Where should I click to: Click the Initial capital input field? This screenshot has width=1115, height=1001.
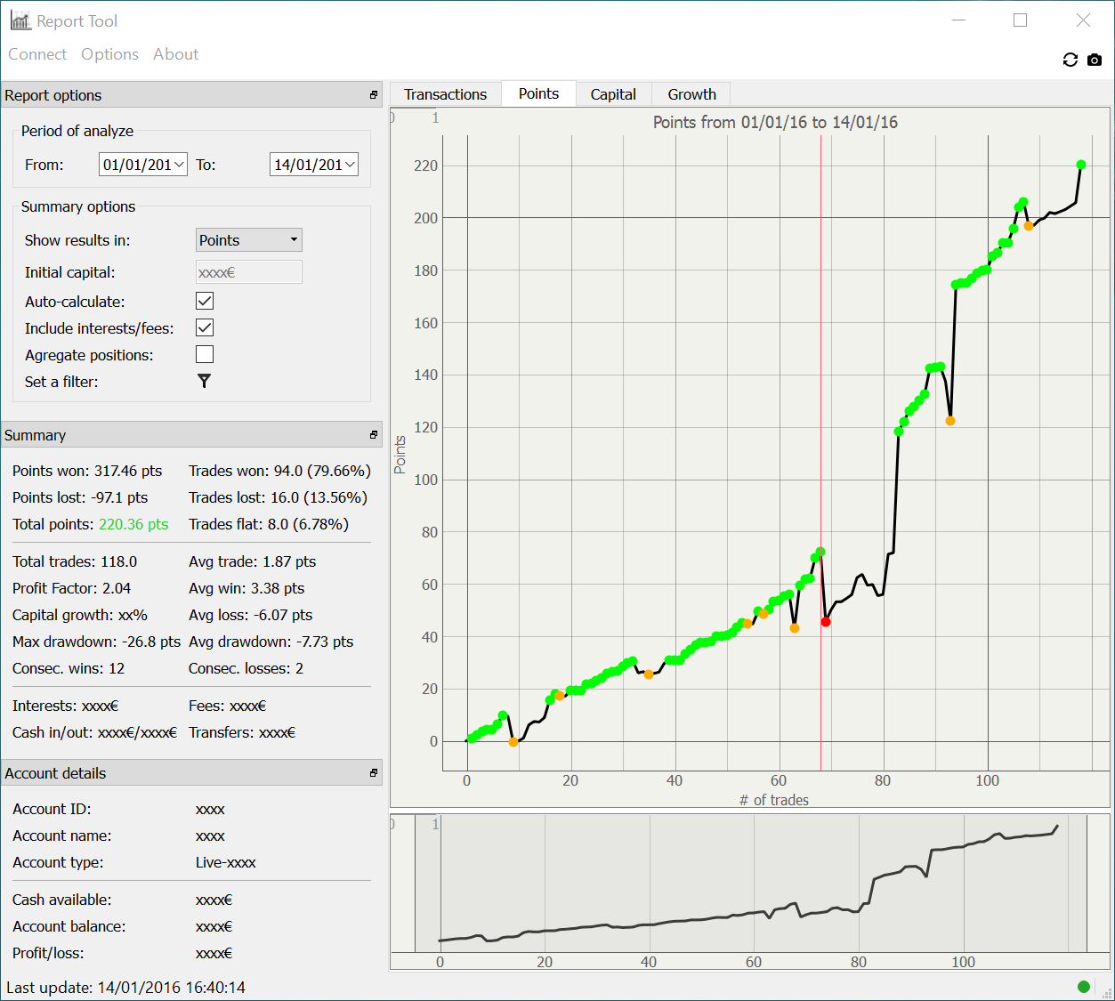pyautogui.click(x=249, y=272)
